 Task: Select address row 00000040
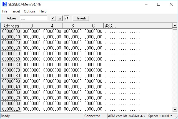pos(11,54)
